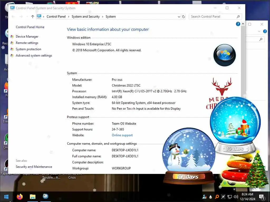The height and width of the screenshot is (202, 270).
Task: Open Help in the System window
Action: (238, 24)
